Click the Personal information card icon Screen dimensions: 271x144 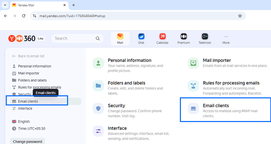click(98, 63)
